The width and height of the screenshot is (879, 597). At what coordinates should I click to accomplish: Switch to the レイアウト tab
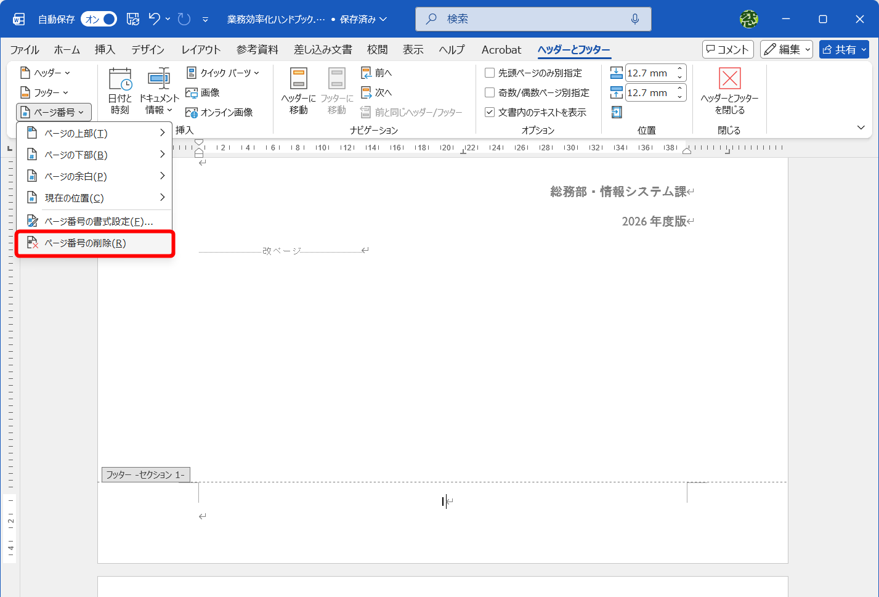(201, 50)
